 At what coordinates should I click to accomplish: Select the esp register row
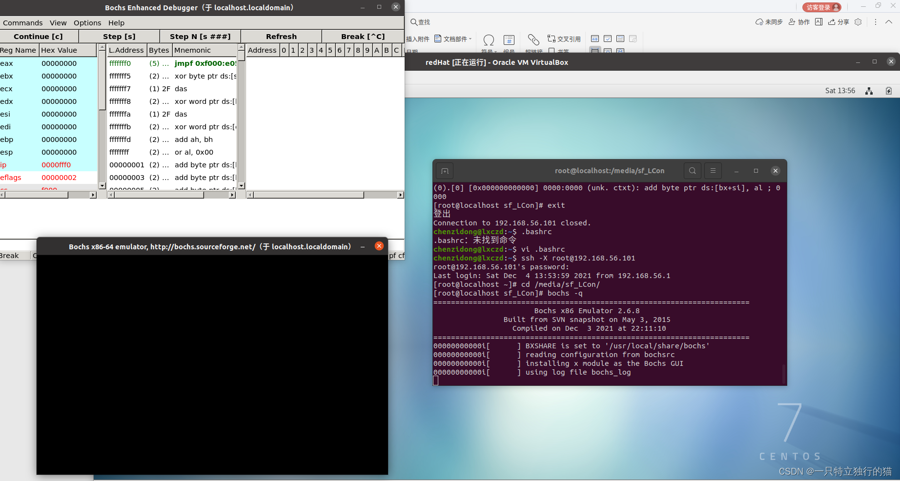tap(48, 152)
